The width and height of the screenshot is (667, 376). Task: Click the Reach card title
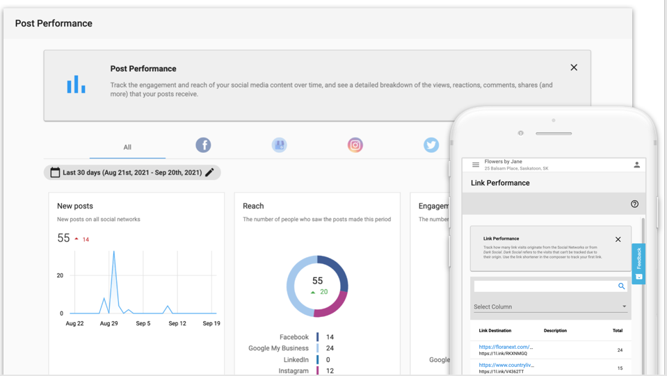coord(253,206)
